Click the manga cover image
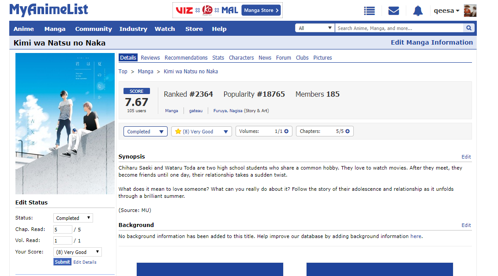 coord(65,124)
